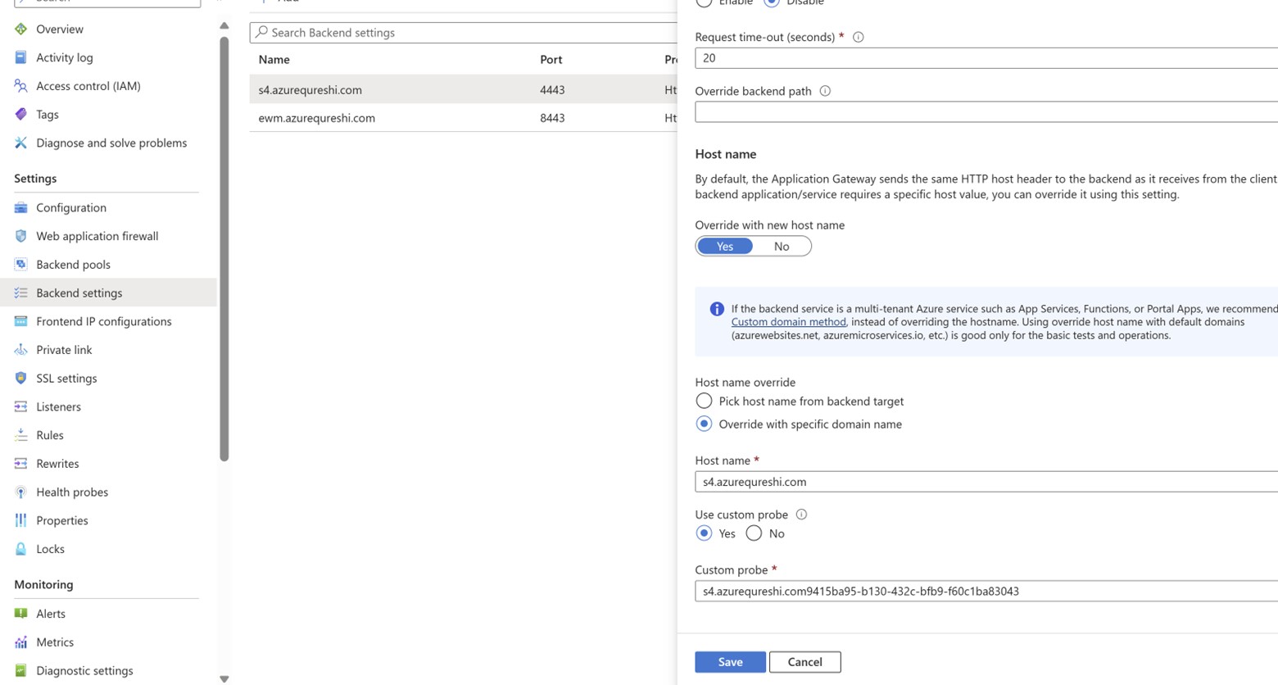
Task: Click the Health probes icon
Action: [20, 492]
